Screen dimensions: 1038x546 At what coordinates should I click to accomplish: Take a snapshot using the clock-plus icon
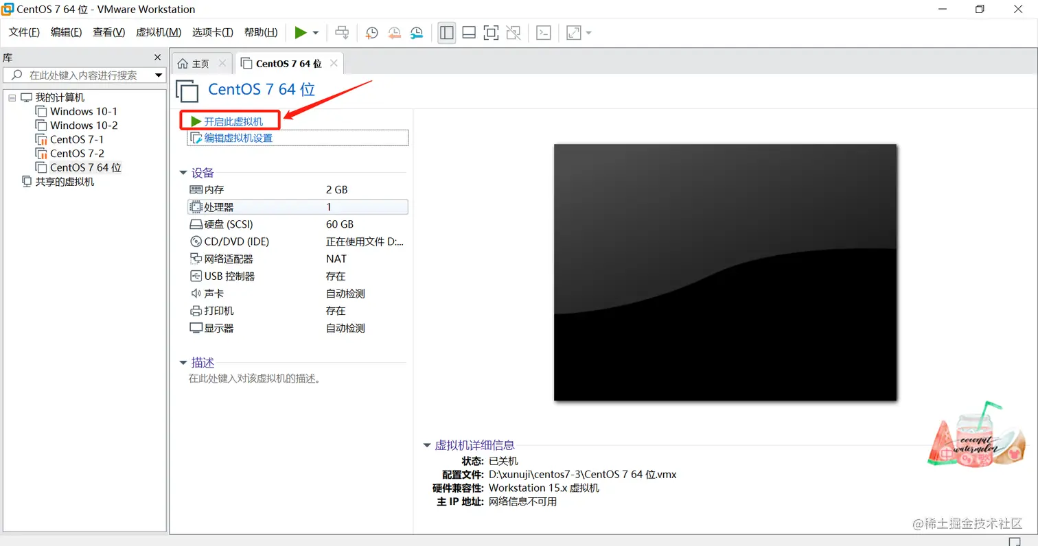click(371, 32)
